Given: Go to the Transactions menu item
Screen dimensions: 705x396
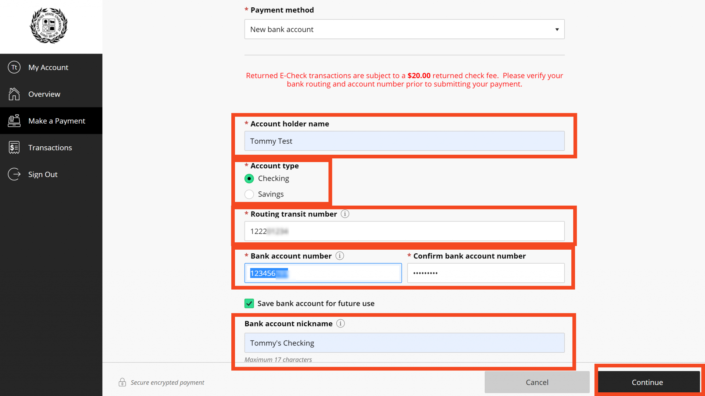Looking at the screenshot, I should pyautogui.click(x=50, y=148).
